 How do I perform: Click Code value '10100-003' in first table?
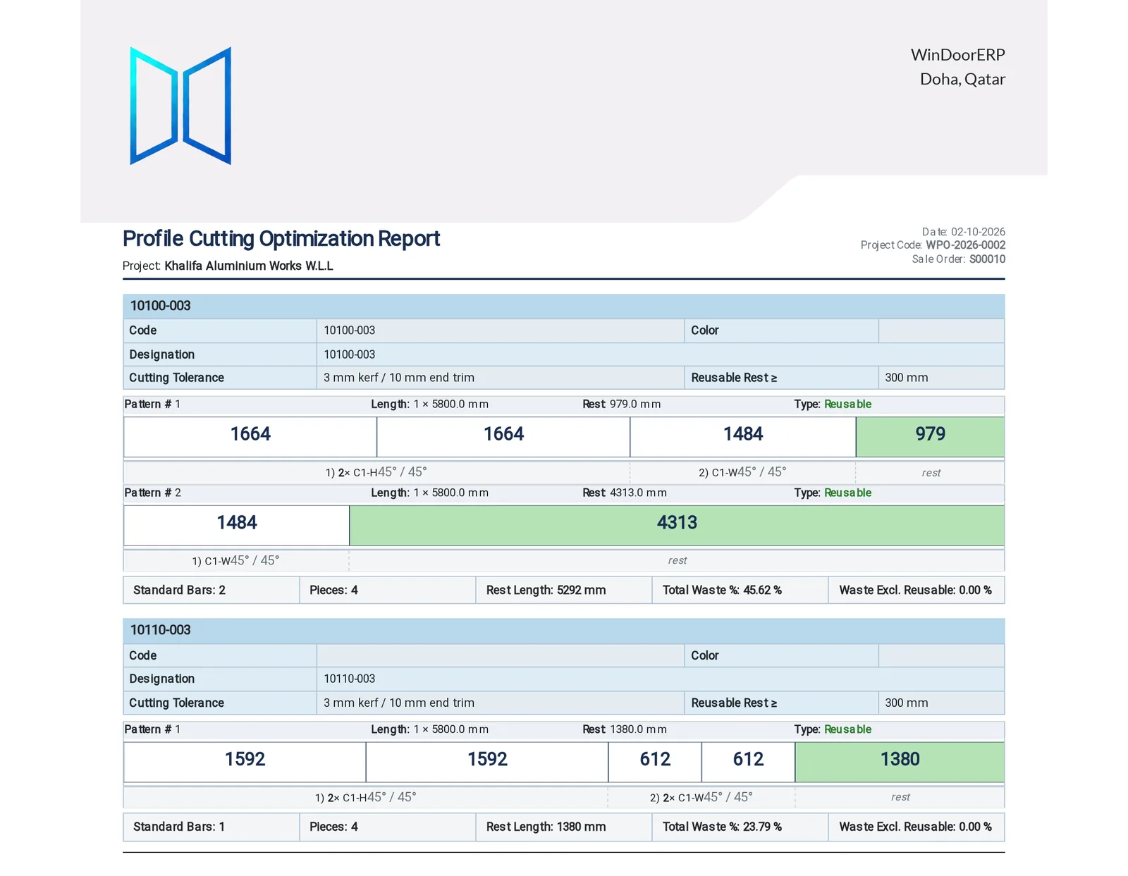[349, 331]
